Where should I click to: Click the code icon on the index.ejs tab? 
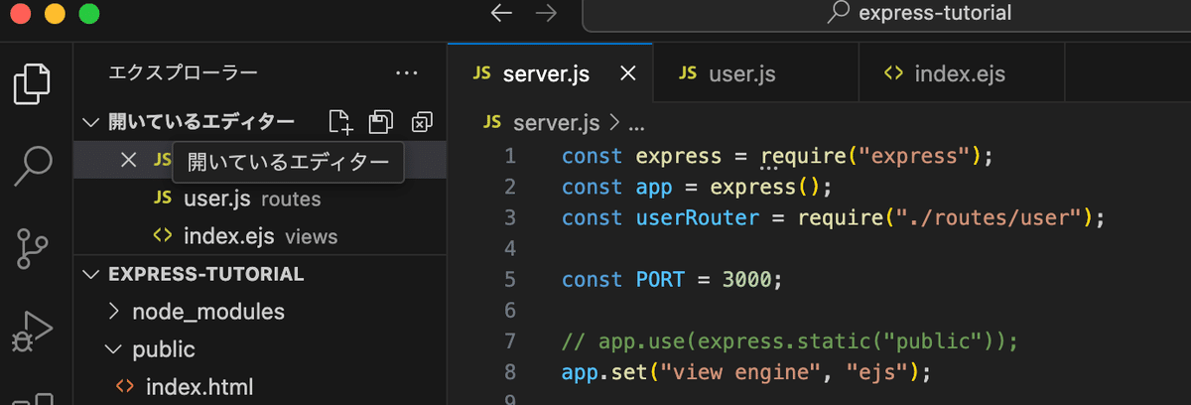[893, 72]
